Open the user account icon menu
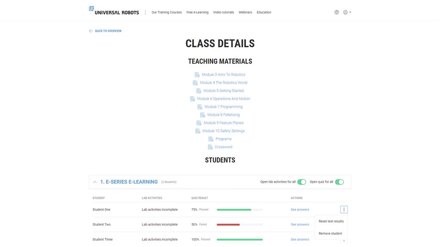This screenshot has width=440, height=247. tap(346, 12)
